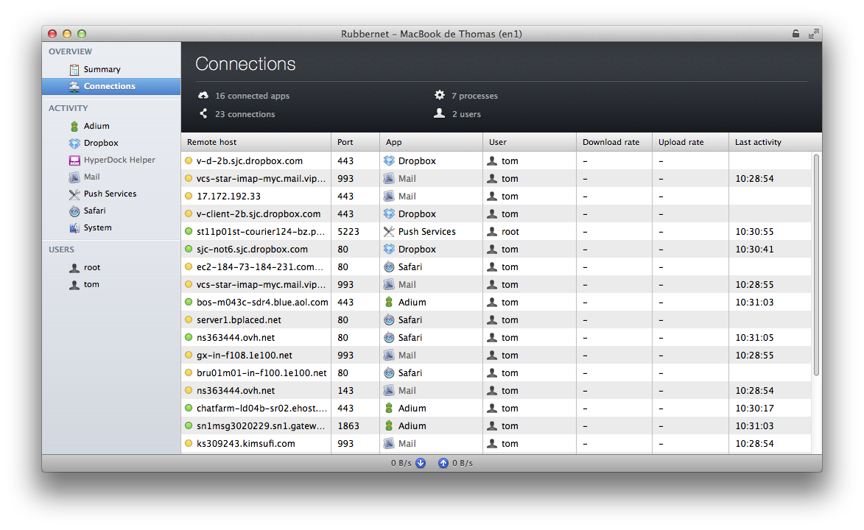Click the Safari compass icon in sidebar
This screenshot has width=864, height=530.
click(x=74, y=211)
